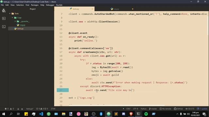Click the on_ready function name

(x=88, y=37)
